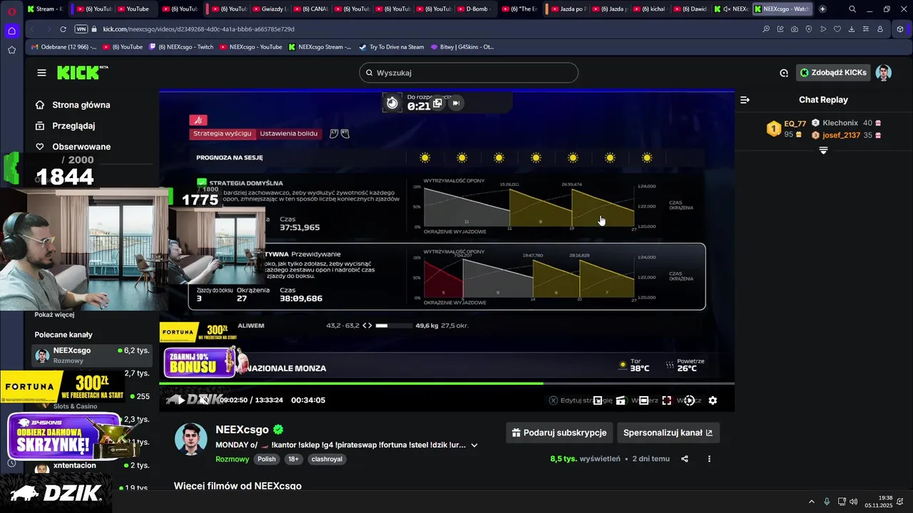Open the NEEXcsgo - Twitch bookmark
913x513 pixels.
tap(181, 47)
